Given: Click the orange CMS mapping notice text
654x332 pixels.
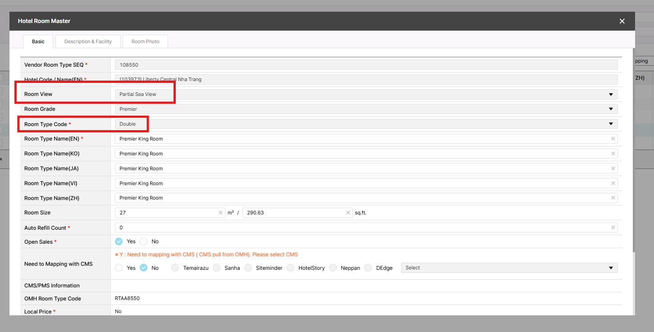Looking at the screenshot, I should click(206, 255).
